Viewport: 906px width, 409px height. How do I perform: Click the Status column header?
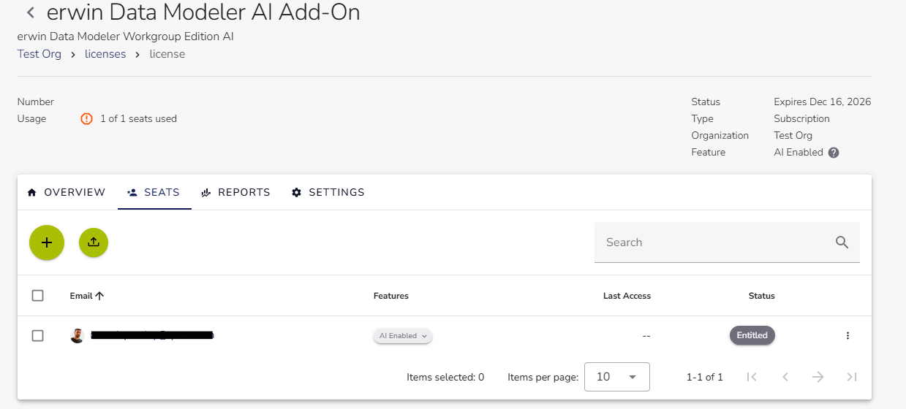[761, 296]
